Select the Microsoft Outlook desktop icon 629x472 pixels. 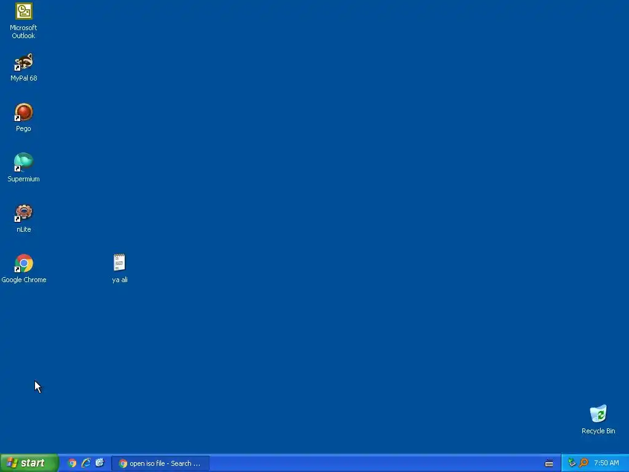[23, 21]
